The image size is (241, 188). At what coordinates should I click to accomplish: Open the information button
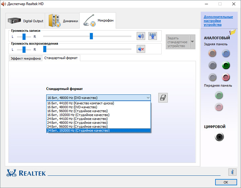click(232, 172)
